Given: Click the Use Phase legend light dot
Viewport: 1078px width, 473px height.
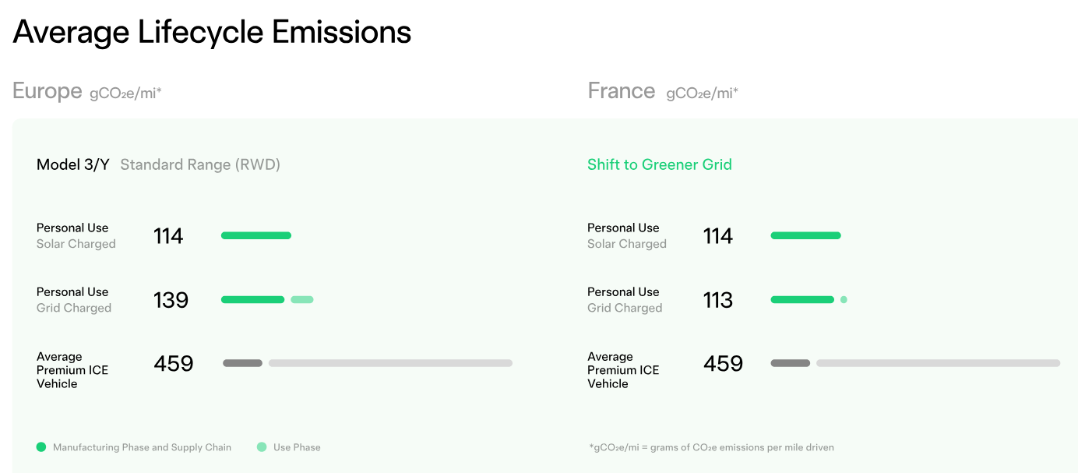Looking at the screenshot, I should (x=262, y=447).
